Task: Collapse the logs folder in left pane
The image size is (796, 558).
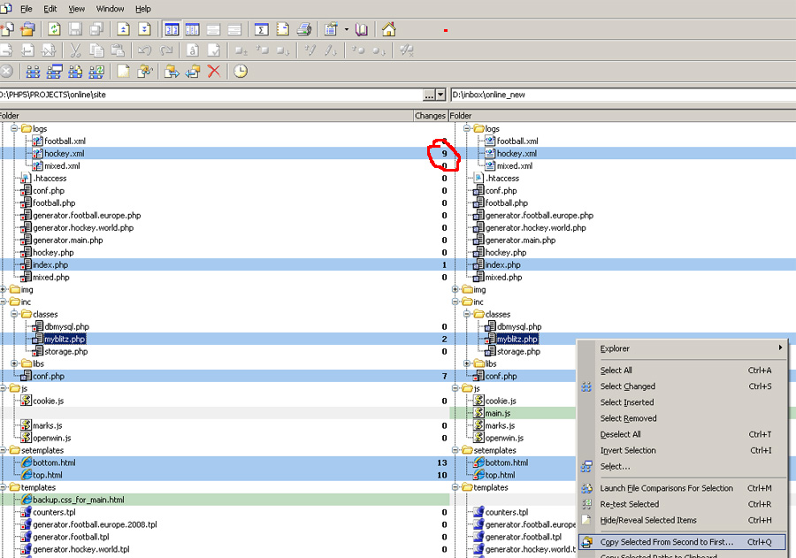Action: click(x=15, y=129)
